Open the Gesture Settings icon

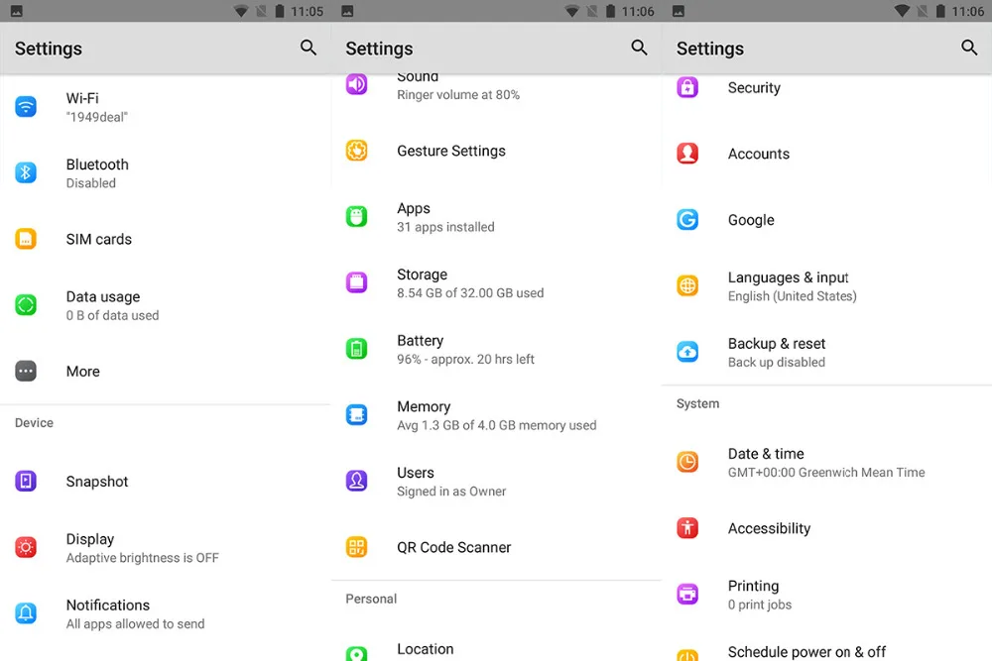[357, 151]
